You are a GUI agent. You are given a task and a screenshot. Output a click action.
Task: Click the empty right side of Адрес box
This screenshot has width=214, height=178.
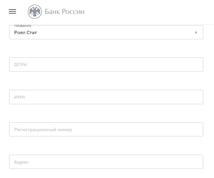164,162
